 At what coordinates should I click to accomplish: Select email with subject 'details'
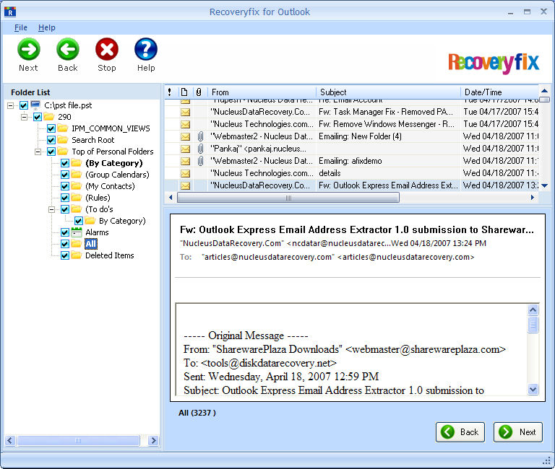pyautogui.click(x=351, y=173)
